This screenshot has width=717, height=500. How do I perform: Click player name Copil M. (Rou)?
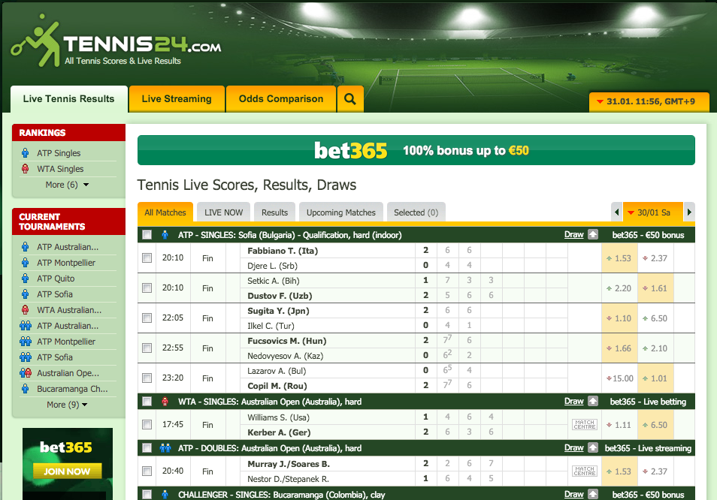coord(277,385)
